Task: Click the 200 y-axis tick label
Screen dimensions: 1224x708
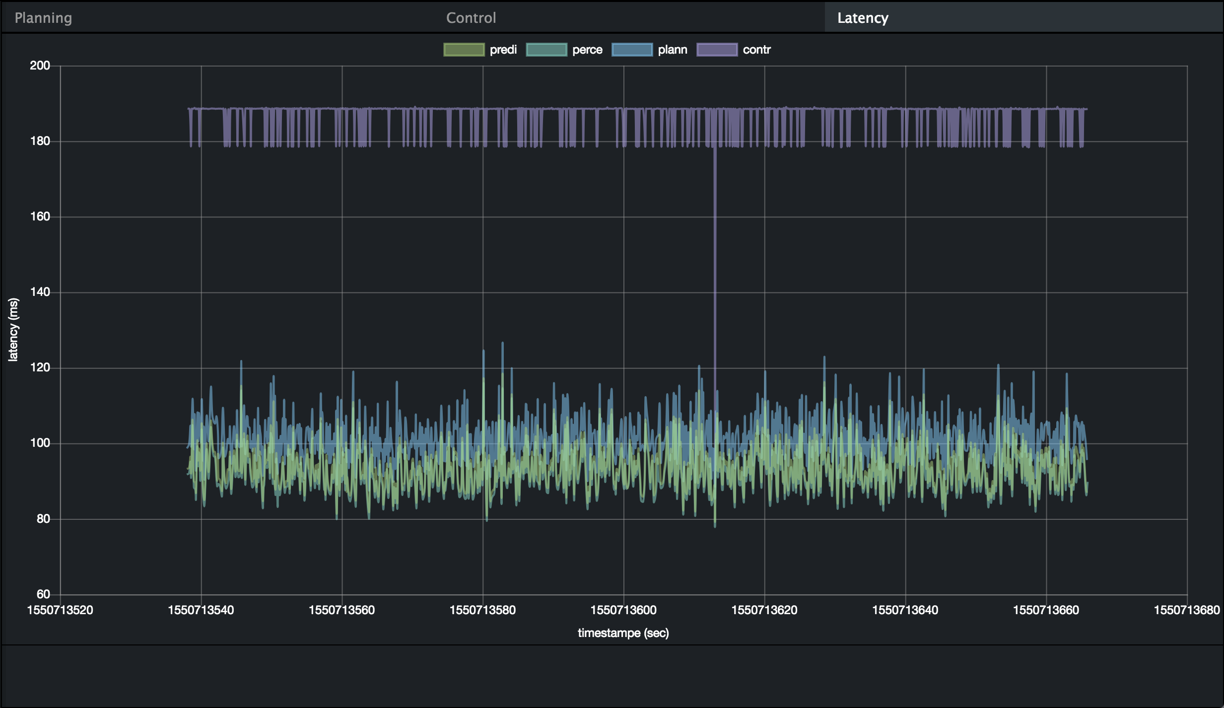Action: (40, 66)
